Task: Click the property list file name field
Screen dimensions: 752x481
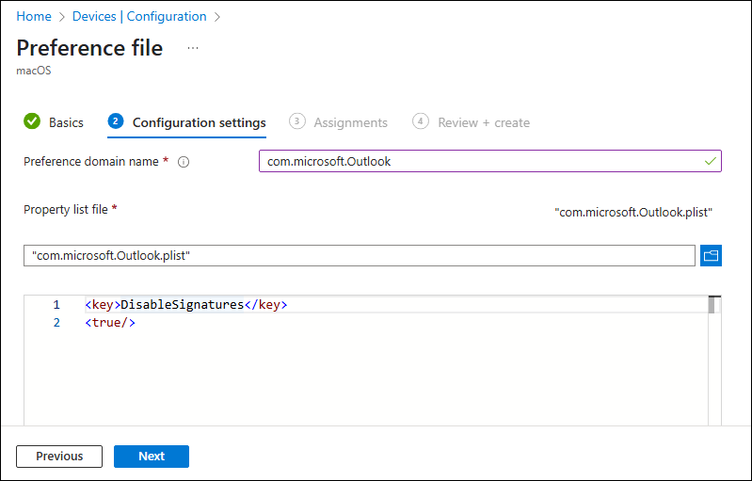Action: click(x=360, y=256)
